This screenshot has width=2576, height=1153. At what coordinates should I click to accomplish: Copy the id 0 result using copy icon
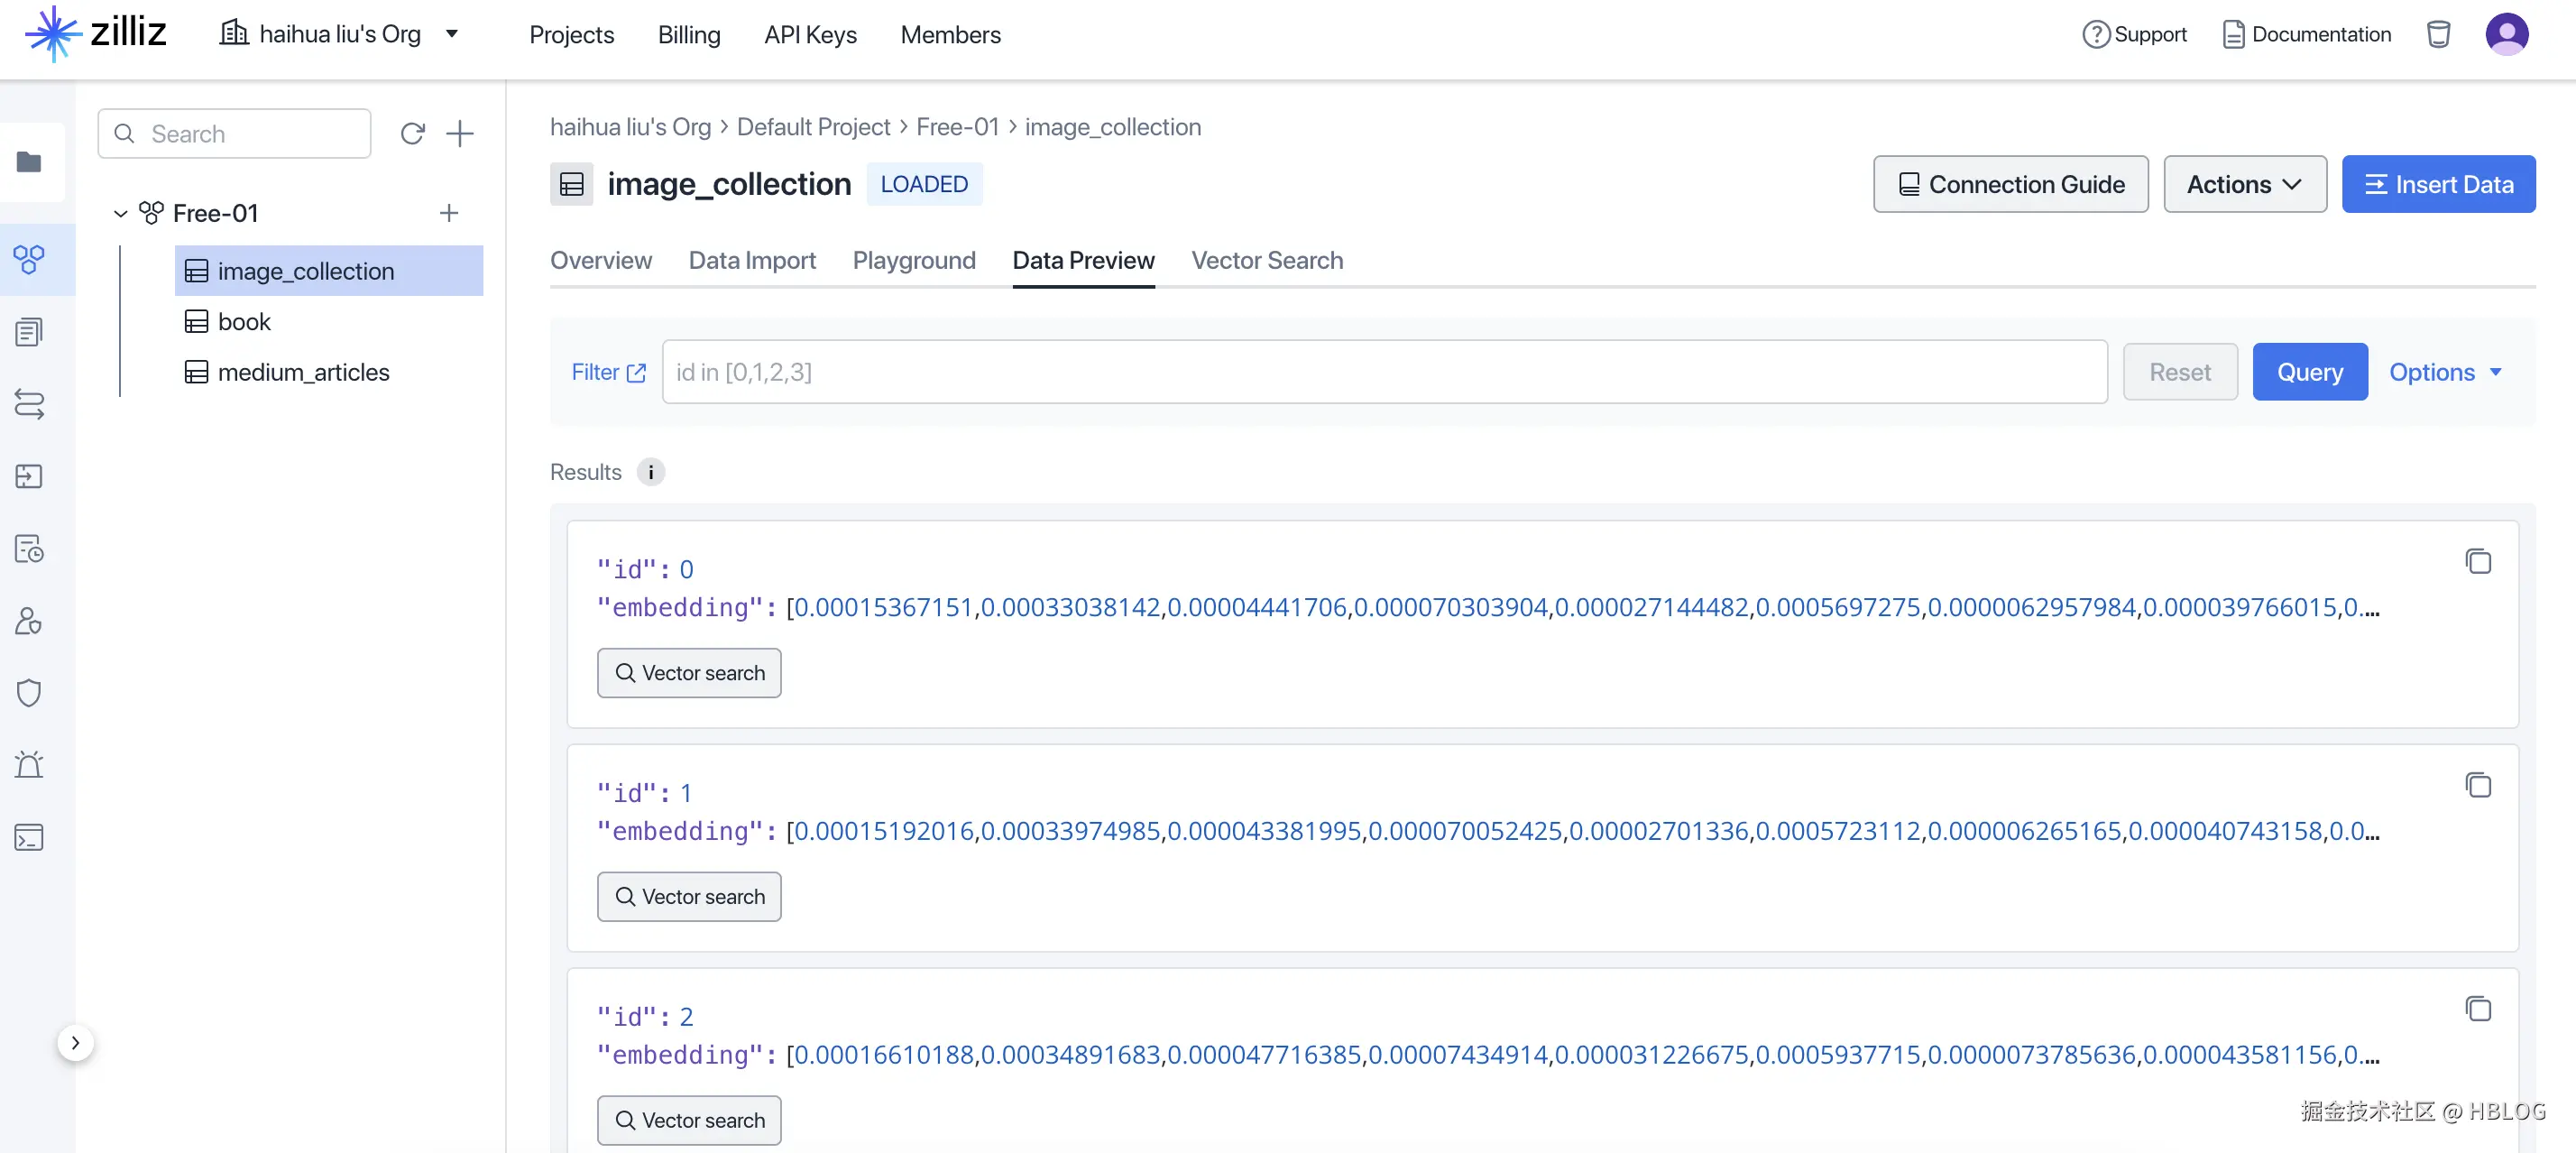(x=2476, y=561)
